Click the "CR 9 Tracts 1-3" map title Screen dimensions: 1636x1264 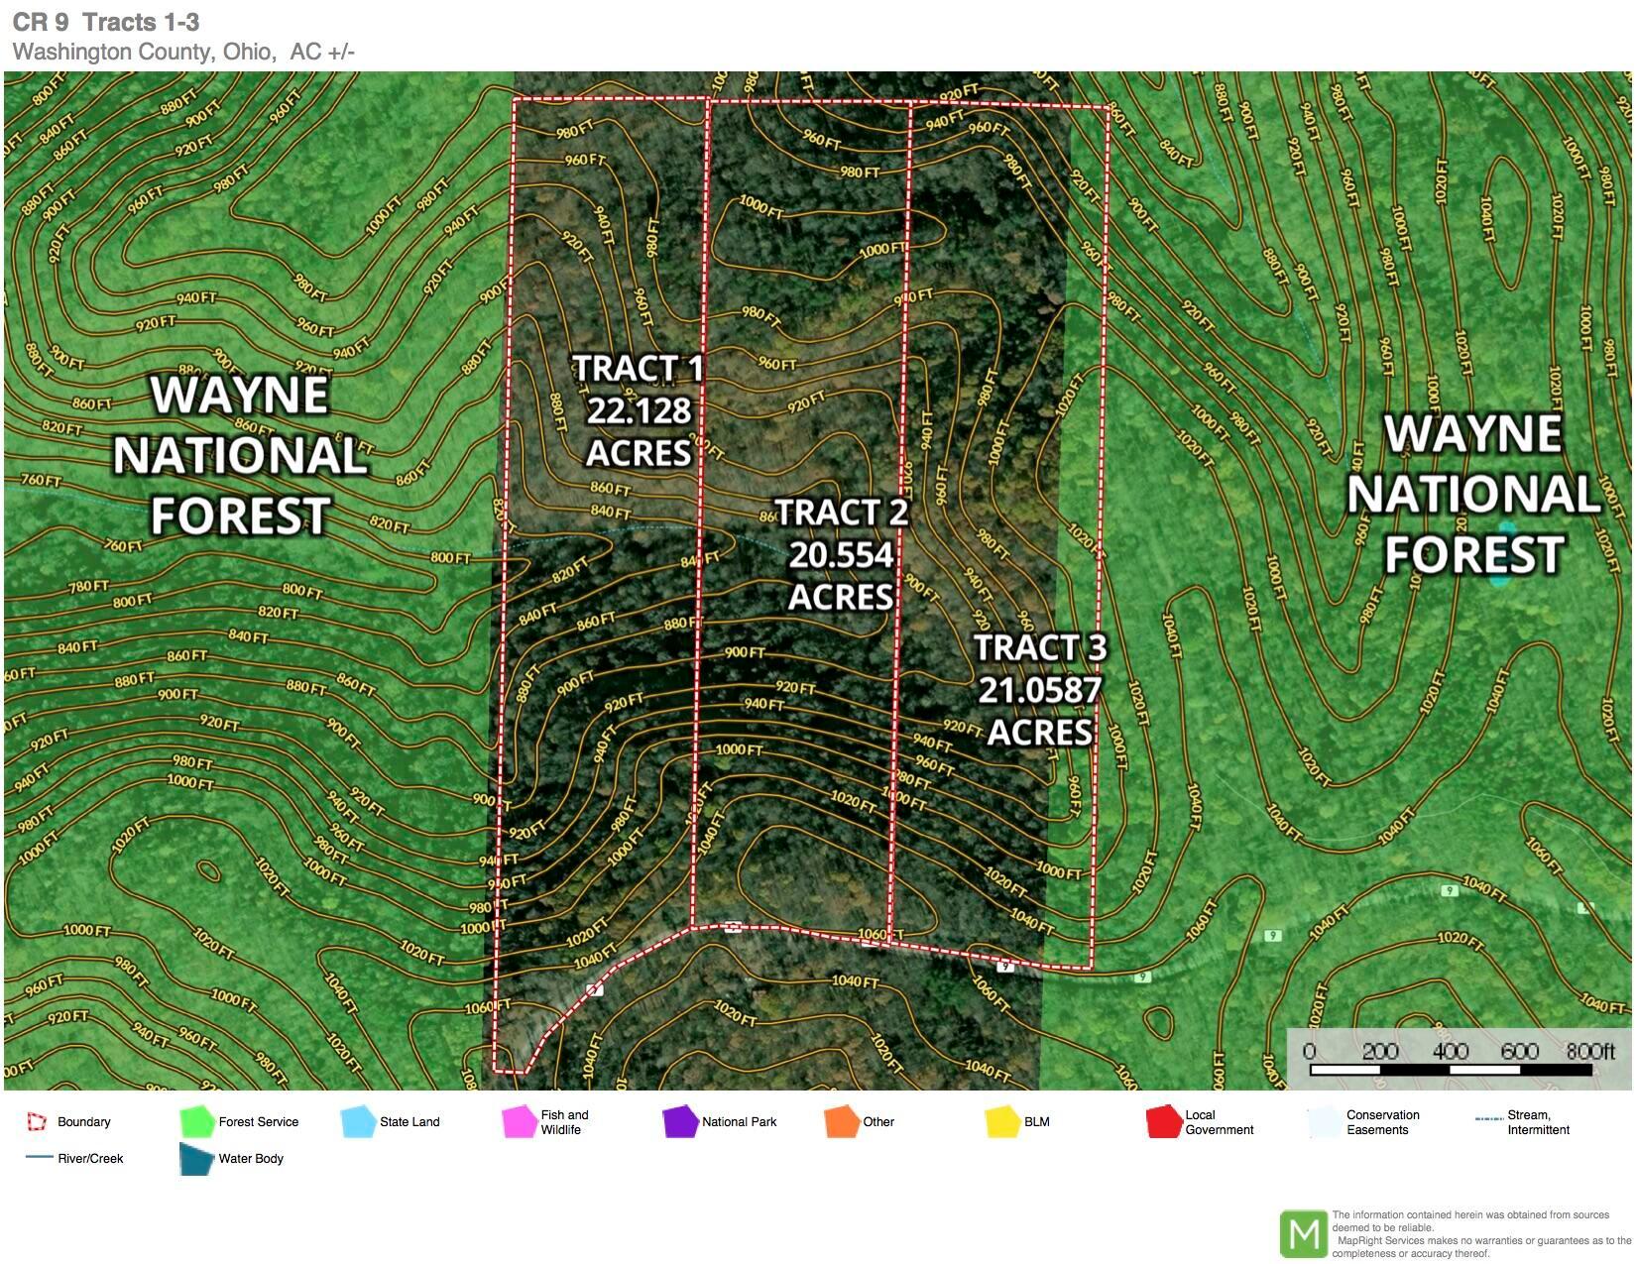pyautogui.click(x=106, y=22)
